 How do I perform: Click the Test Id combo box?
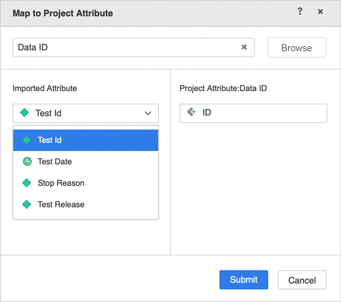pyautogui.click(x=86, y=113)
